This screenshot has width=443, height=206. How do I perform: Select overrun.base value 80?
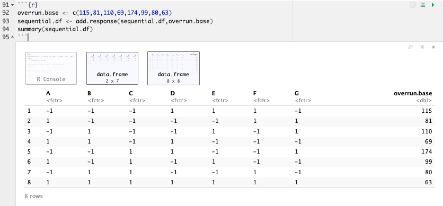tap(428, 172)
